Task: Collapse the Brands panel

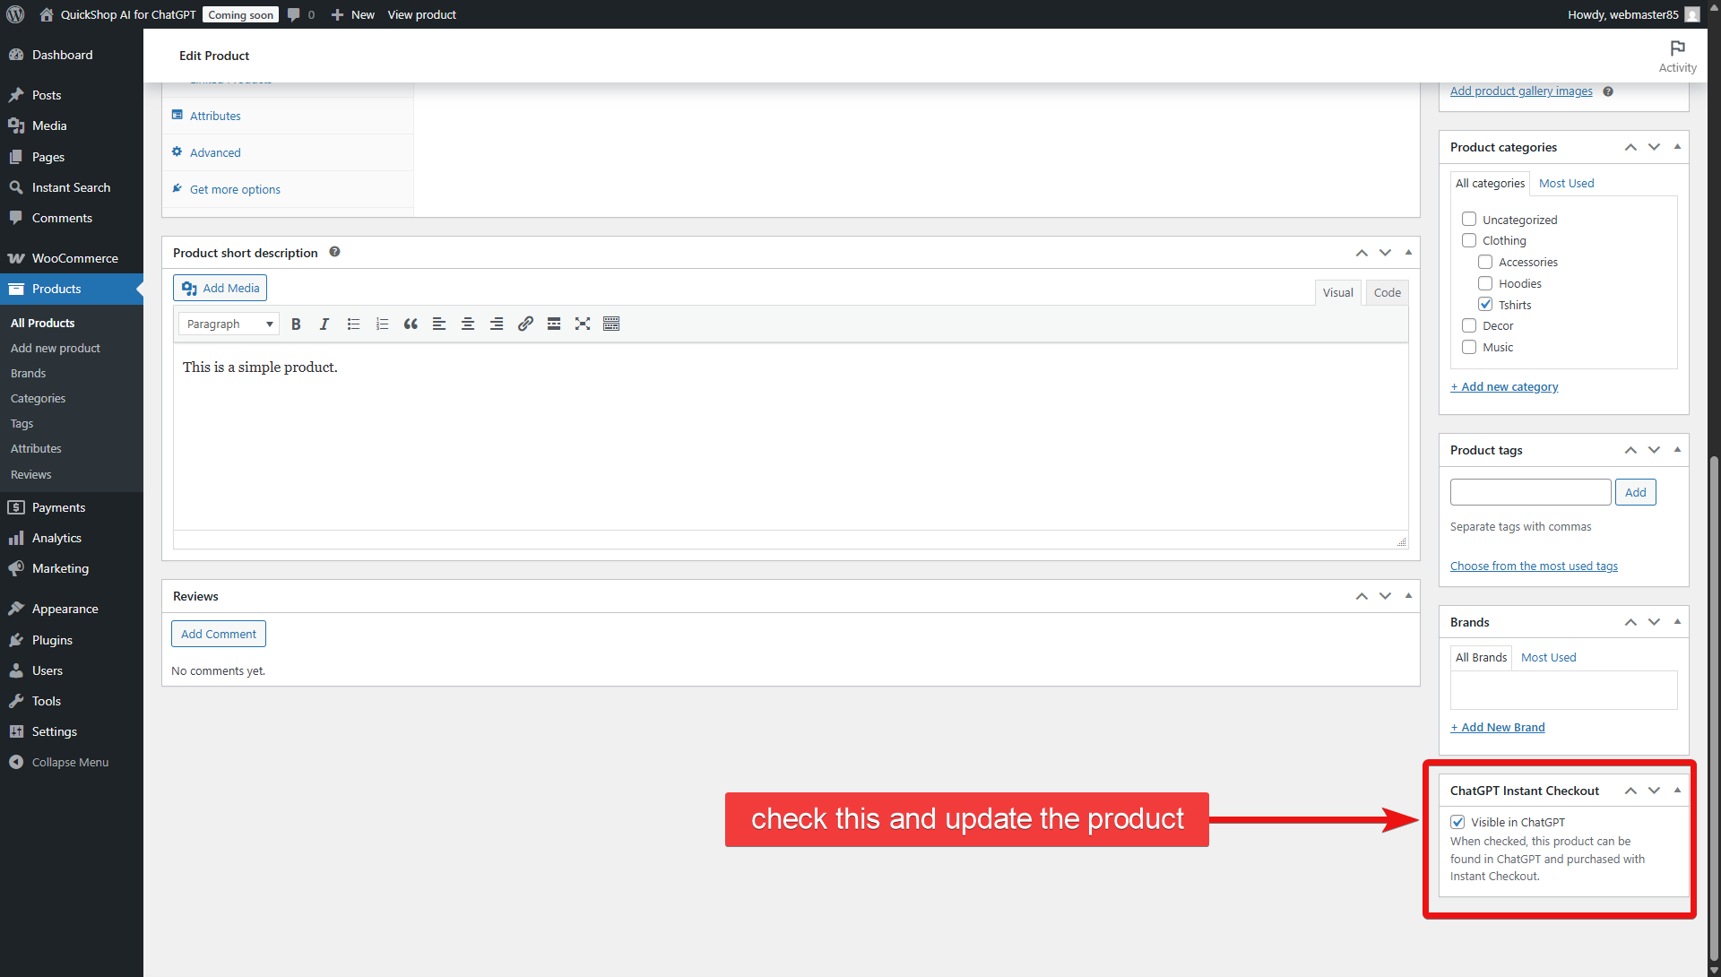Action: coord(1677,621)
